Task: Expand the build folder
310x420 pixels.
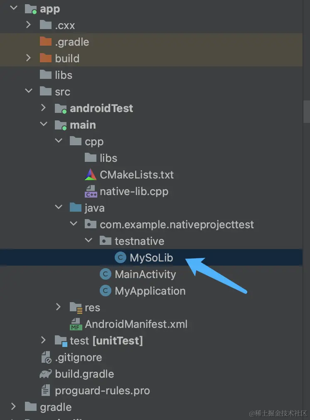Action: [x=28, y=59]
